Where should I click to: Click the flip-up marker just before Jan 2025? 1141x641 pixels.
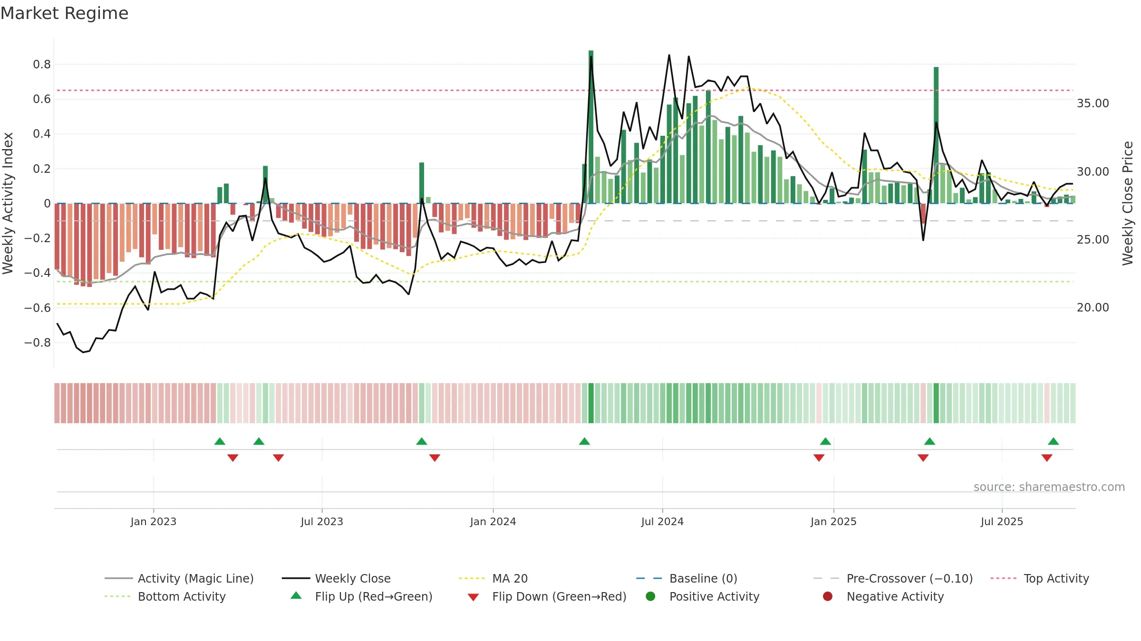click(x=825, y=442)
